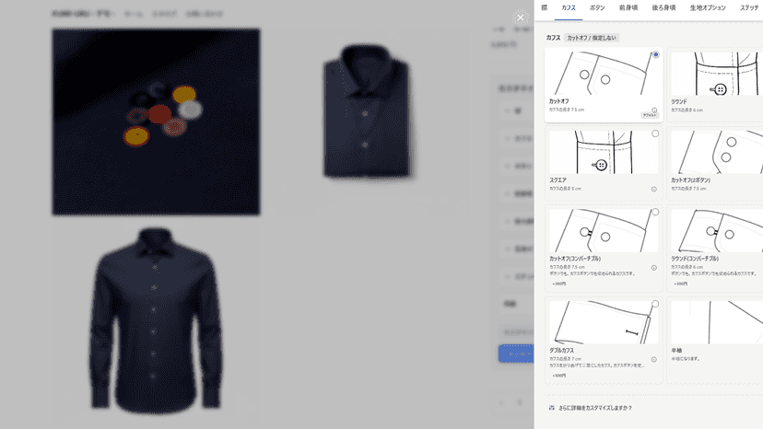Open the ボタン tab
This screenshot has height=429, width=763.
(x=597, y=7)
